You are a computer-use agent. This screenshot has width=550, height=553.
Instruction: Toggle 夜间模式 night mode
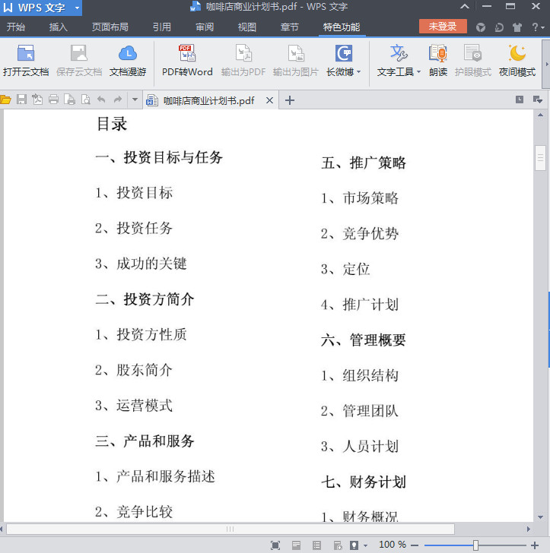517,61
